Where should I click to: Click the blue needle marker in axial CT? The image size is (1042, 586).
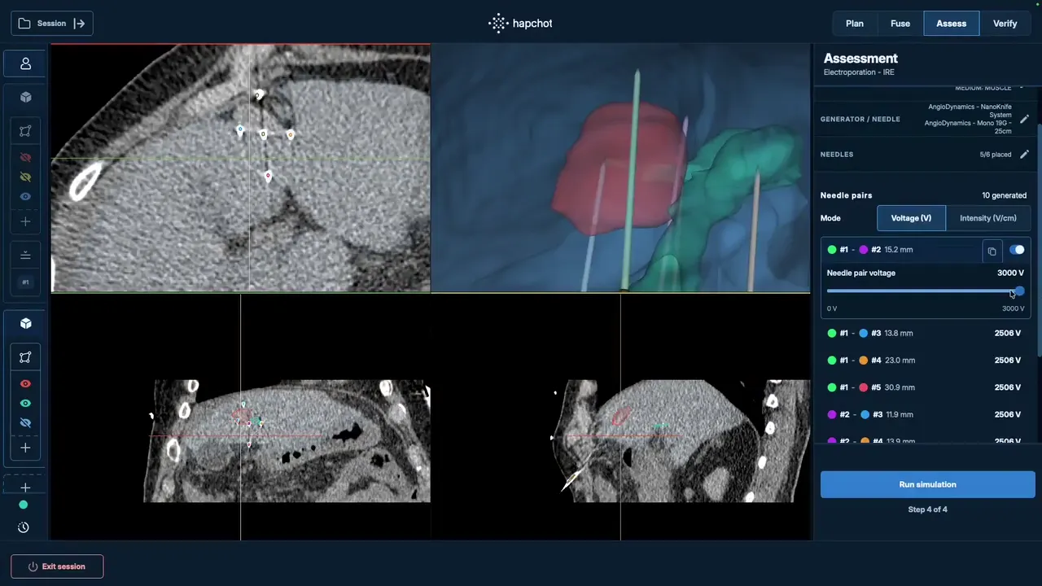[x=240, y=129]
